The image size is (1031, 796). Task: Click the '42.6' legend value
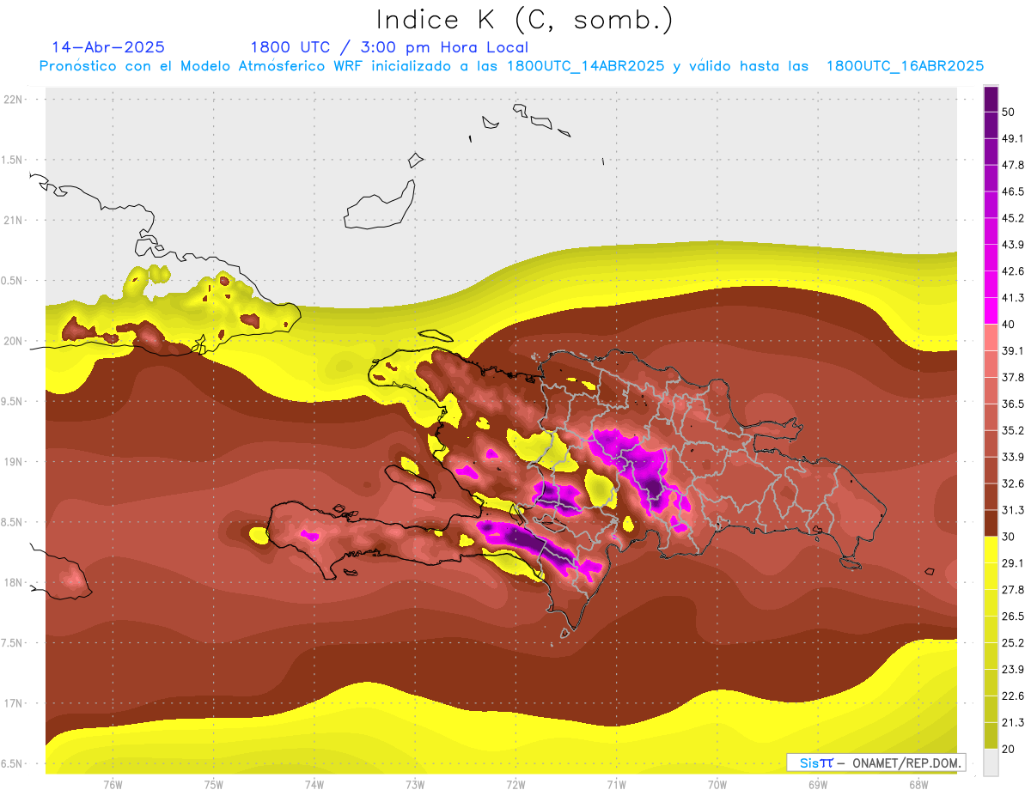pyautogui.click(x=1012, y=271)
